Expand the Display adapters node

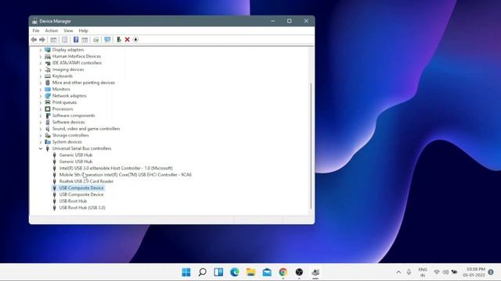[x=41, y=50]
